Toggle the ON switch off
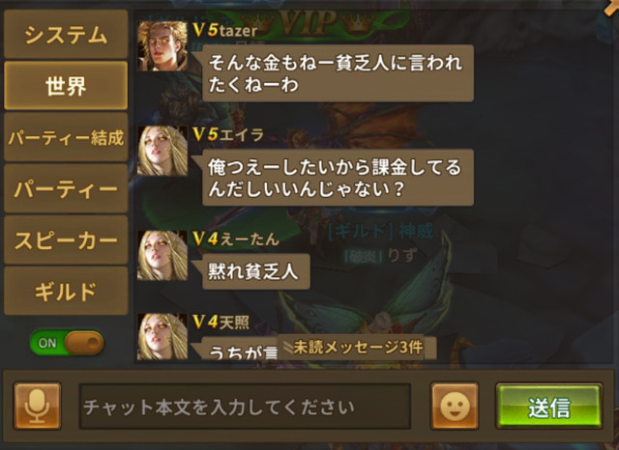The height and width of the screenshot is (450, 619). [67, 343]
